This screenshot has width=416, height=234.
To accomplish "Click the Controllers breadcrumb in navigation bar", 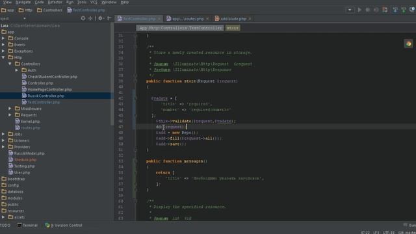I will coord(49,10).
